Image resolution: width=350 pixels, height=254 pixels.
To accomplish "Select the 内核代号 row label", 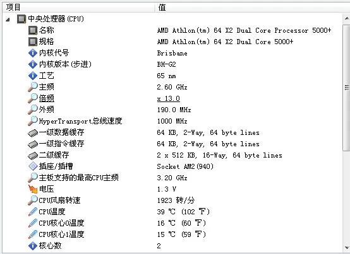I will click(54, 53).
